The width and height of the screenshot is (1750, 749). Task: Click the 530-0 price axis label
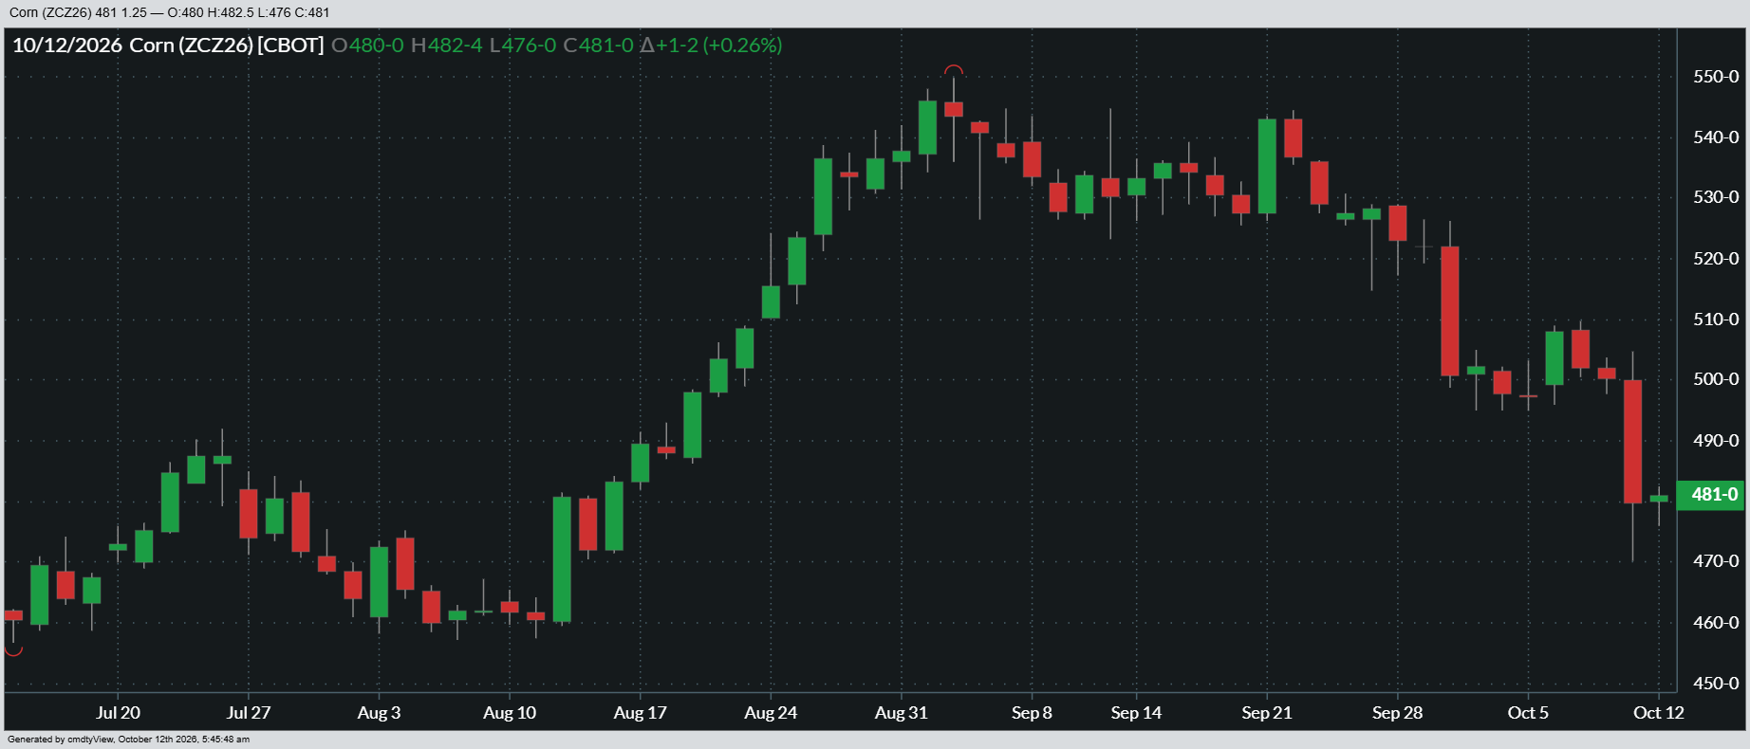tap(1716, 197)
